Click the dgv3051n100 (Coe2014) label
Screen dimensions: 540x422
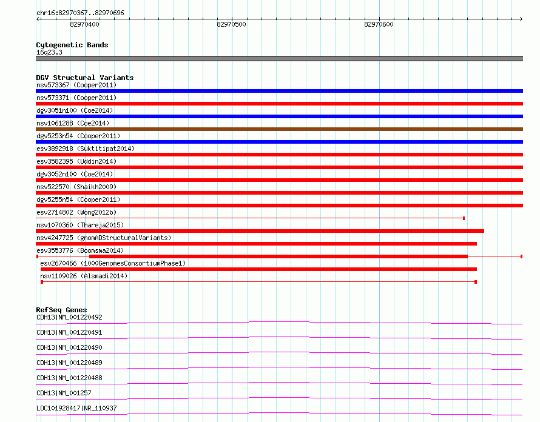(x=75, y=110)
